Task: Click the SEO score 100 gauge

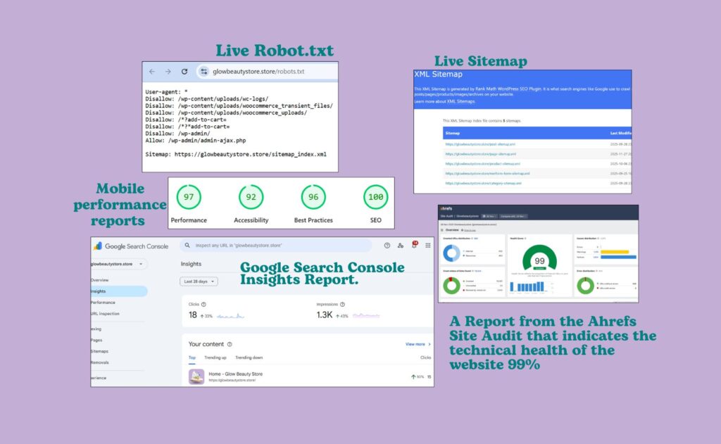Action: click(376, 197)
